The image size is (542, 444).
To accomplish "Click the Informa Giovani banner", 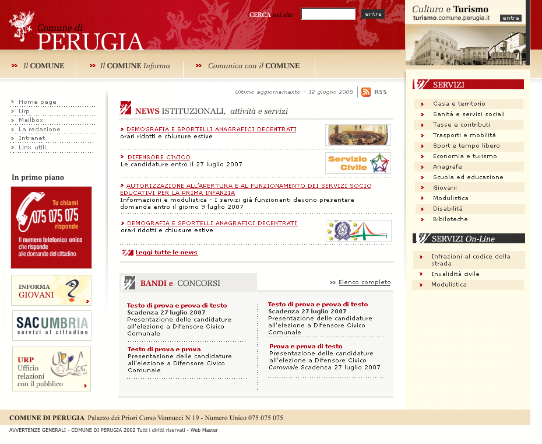I will tap(51, 291).
